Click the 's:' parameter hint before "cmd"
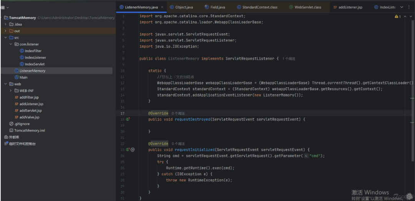This screenshot has width=415, height=201. click(x=306, y=156)
